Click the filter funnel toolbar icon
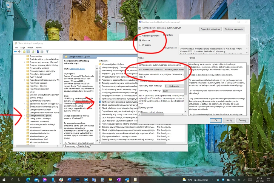The image size is (274, 183). tap(47, 51)
